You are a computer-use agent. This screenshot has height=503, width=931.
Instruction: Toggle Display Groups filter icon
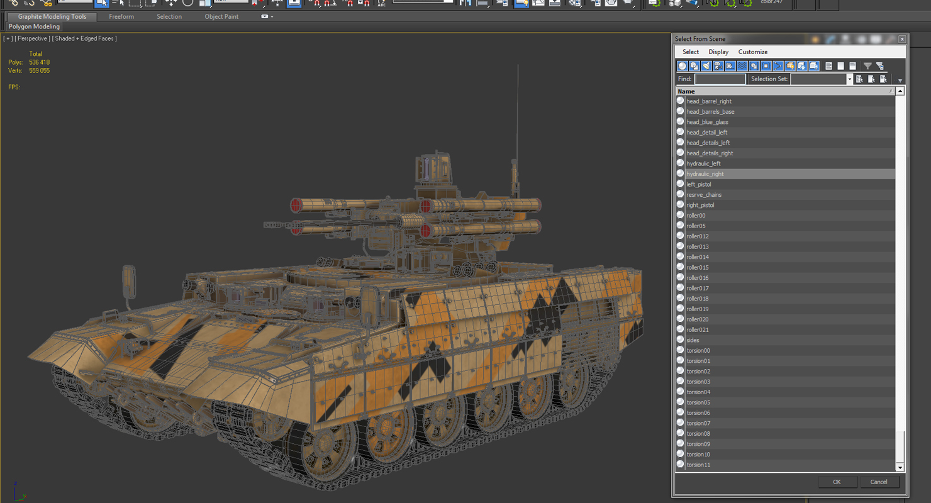[x=754, y=66]
